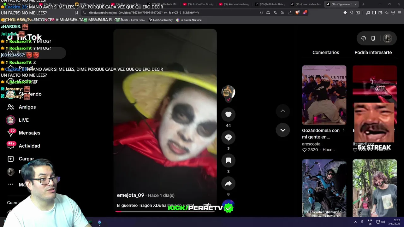Open the VPN shield icon in toolbar
The width and height of the screenshot is (404, 227).
393,13
